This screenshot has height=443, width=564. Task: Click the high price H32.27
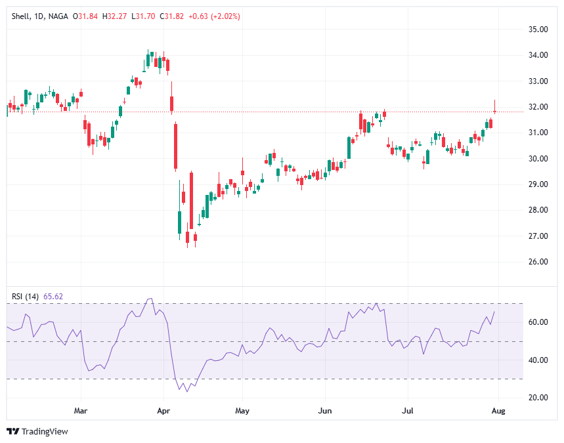(118, 16)
